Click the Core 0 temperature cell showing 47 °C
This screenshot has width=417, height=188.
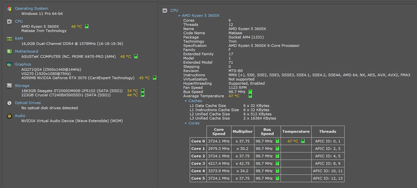tap(295, 141)
